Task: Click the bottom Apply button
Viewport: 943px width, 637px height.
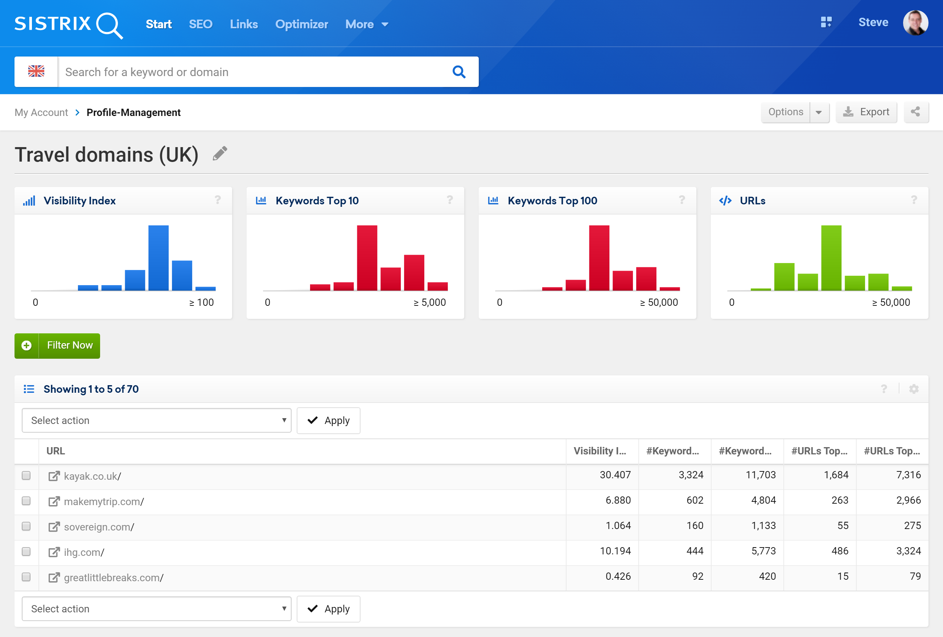Action: click(x=328, y=609)
